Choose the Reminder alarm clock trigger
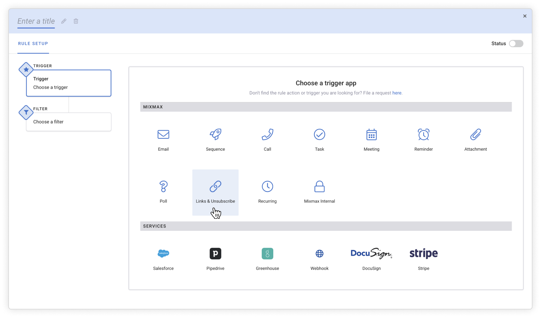 (423, 135)
